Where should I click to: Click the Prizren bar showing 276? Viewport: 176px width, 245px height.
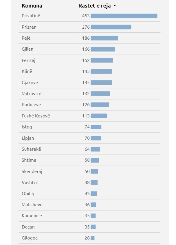point(111,27)
